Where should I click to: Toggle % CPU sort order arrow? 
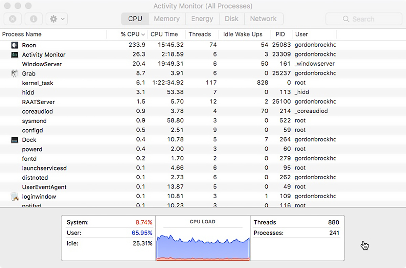[x=143, y=35]
